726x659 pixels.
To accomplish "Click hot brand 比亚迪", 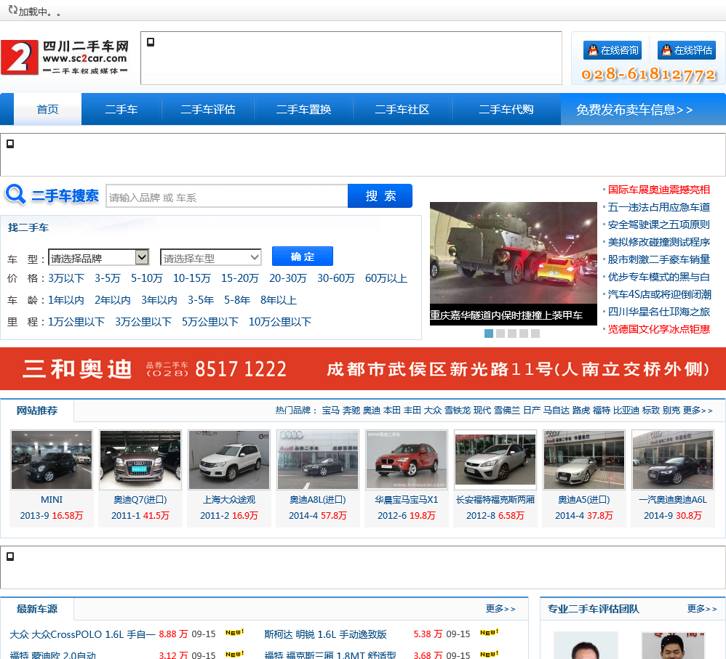I will 626,411.
